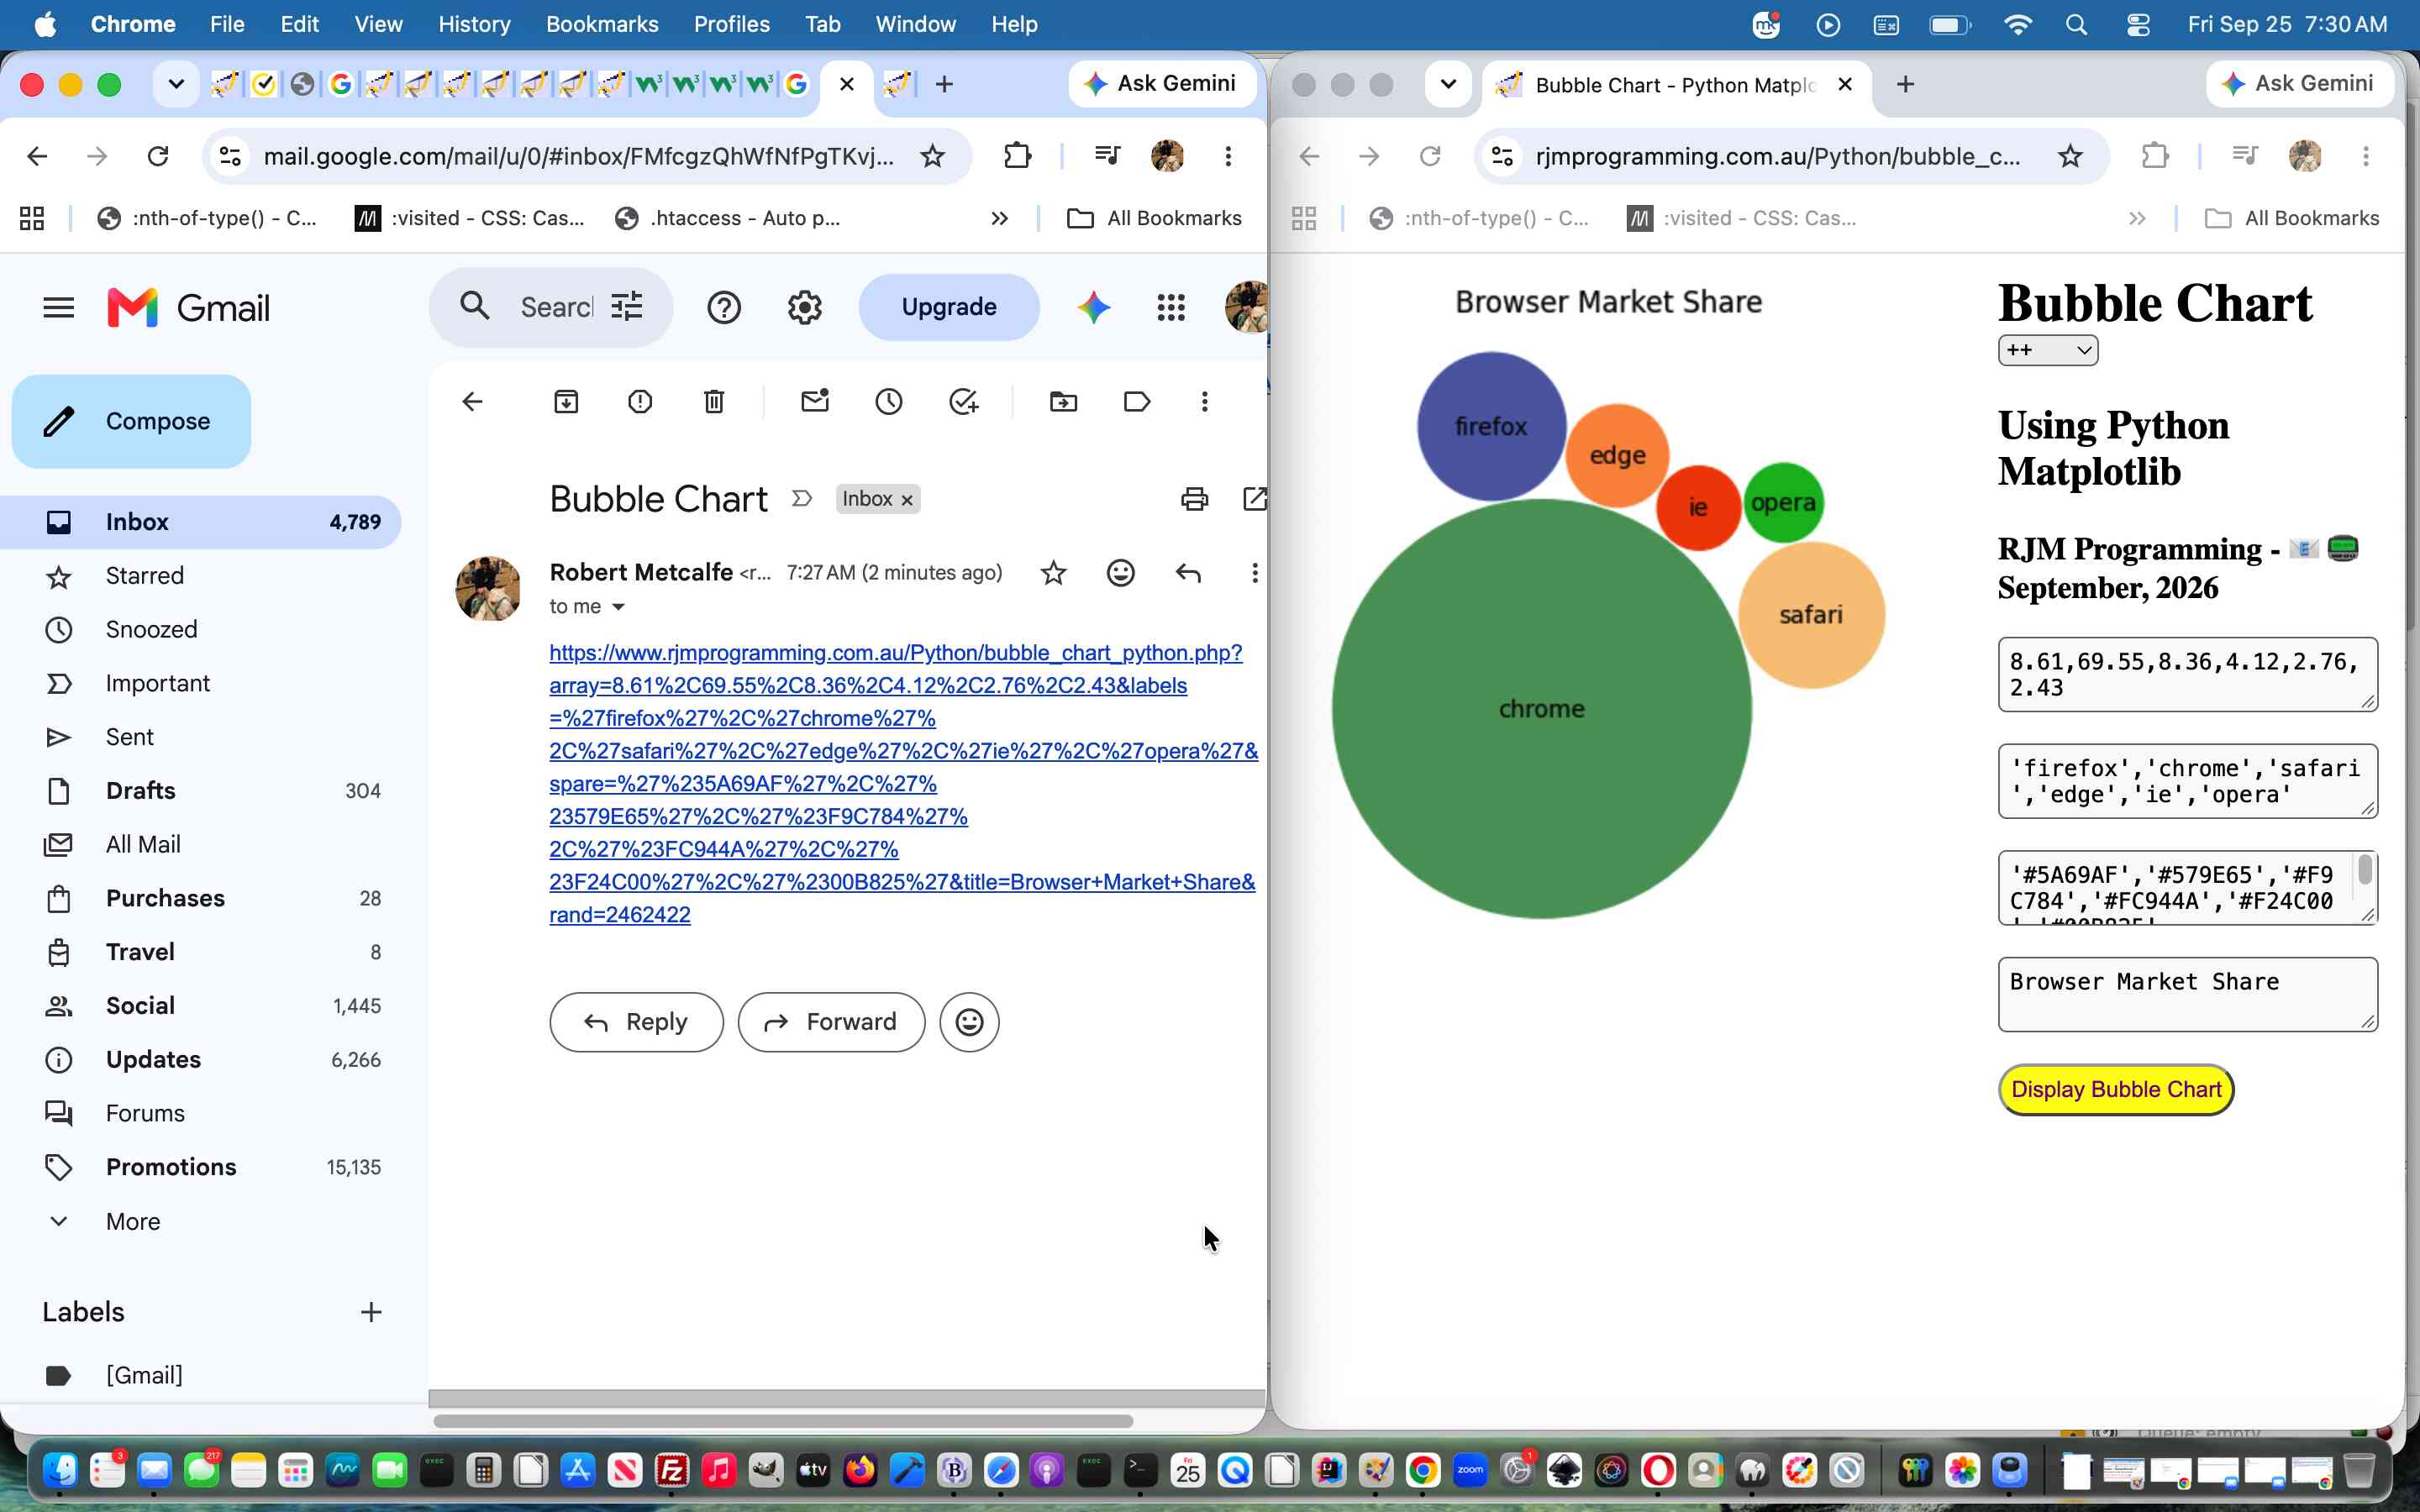Screen dimensions: 2420x1512
Task: Mark email as unread icon
Action: (815, 401)
